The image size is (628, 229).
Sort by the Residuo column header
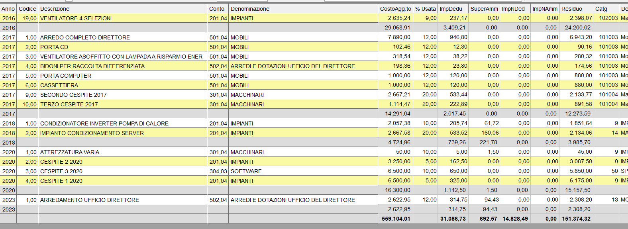click(x=572, y=9)
